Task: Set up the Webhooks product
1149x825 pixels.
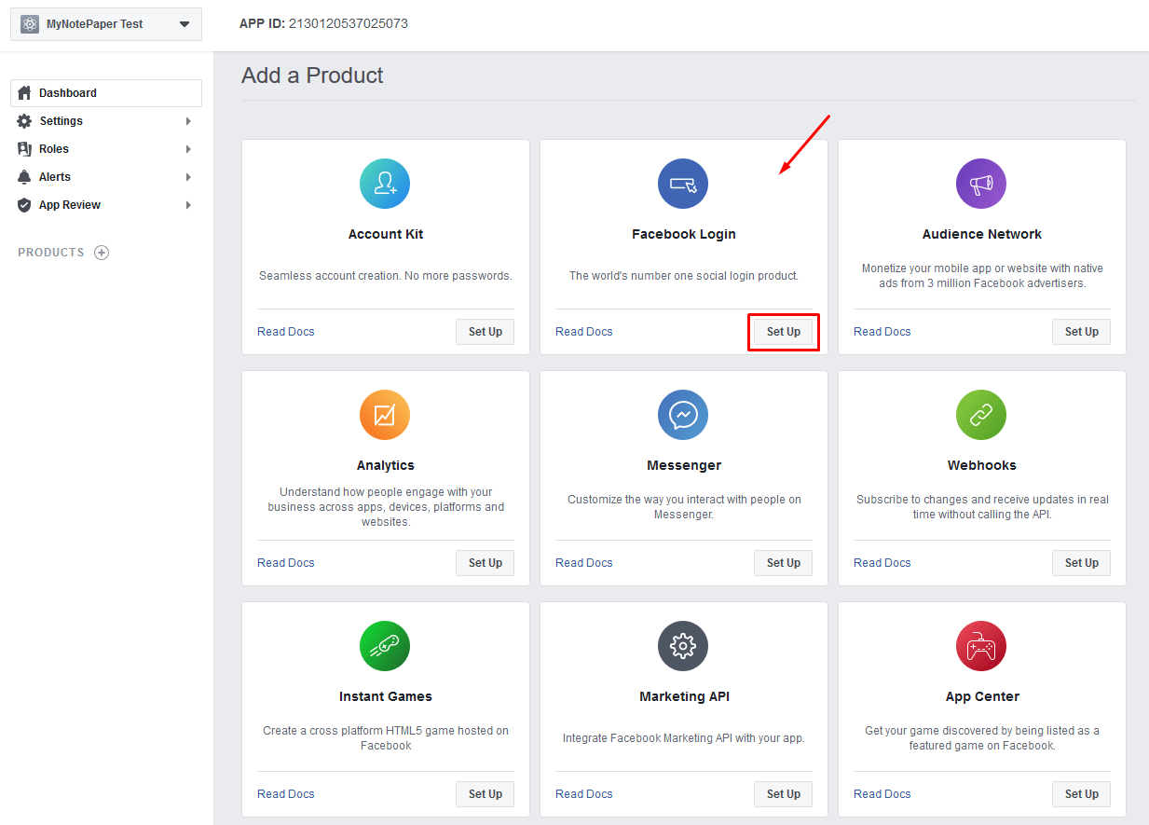Action: click(x=1081, y=563)
